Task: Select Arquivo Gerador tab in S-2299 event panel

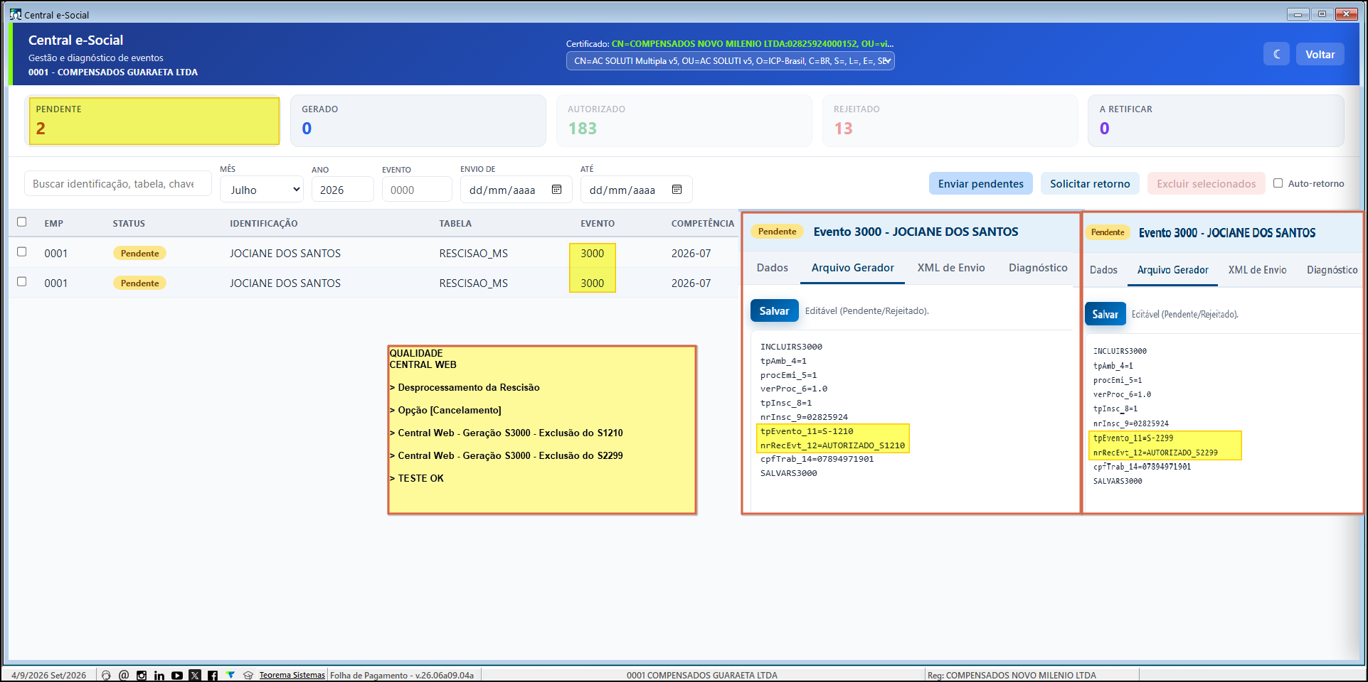Action: click(x=1172, y=270)
